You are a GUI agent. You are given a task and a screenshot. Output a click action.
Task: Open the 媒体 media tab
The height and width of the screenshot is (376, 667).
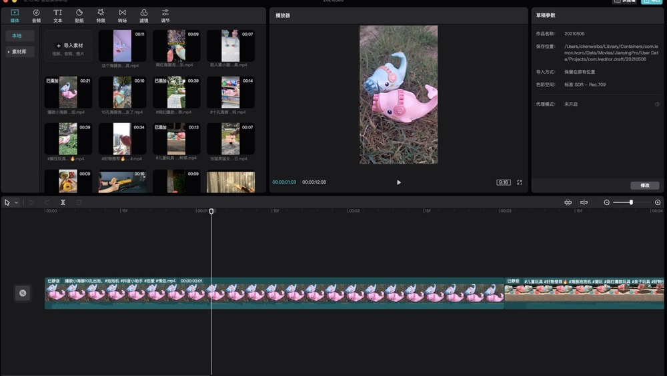pos(15,16)
